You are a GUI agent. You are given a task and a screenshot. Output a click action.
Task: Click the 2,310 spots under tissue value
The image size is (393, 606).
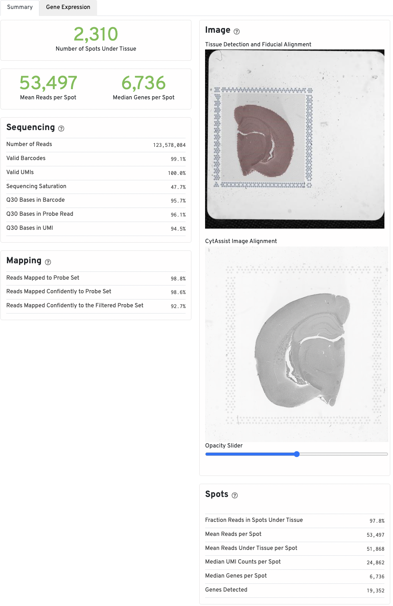pos(96,34)
